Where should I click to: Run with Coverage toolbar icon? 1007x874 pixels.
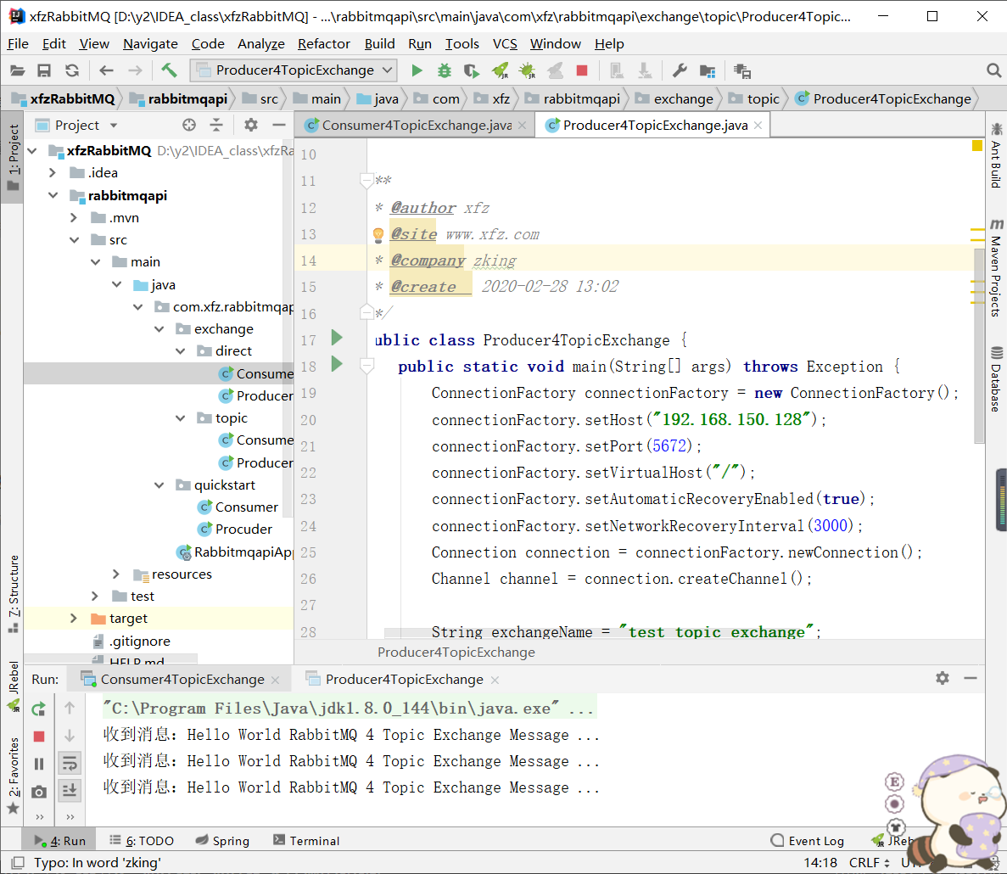click(x=472, y=70)
